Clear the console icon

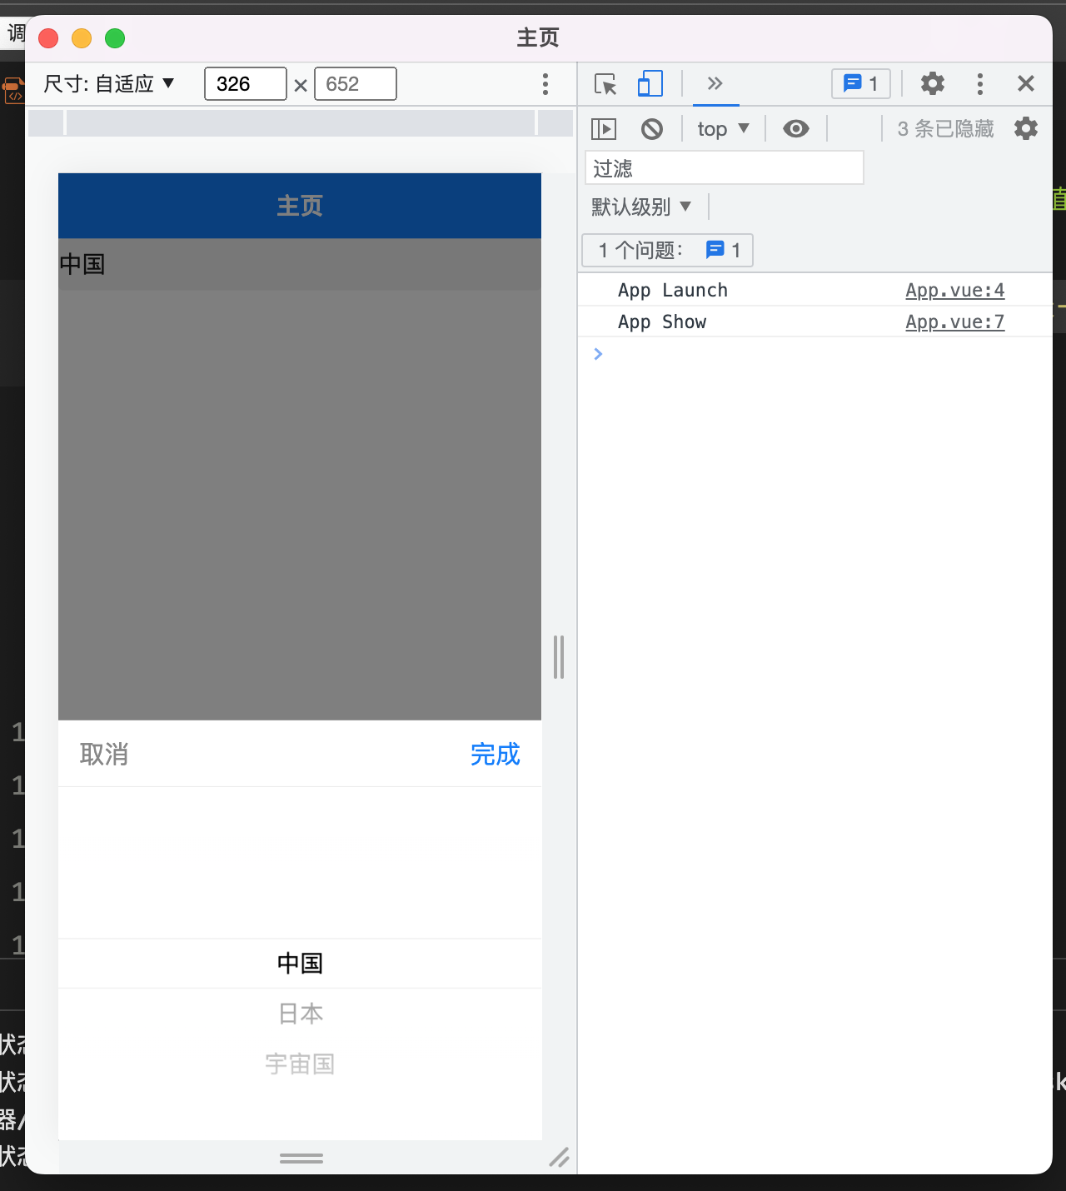tap(652, 129)
